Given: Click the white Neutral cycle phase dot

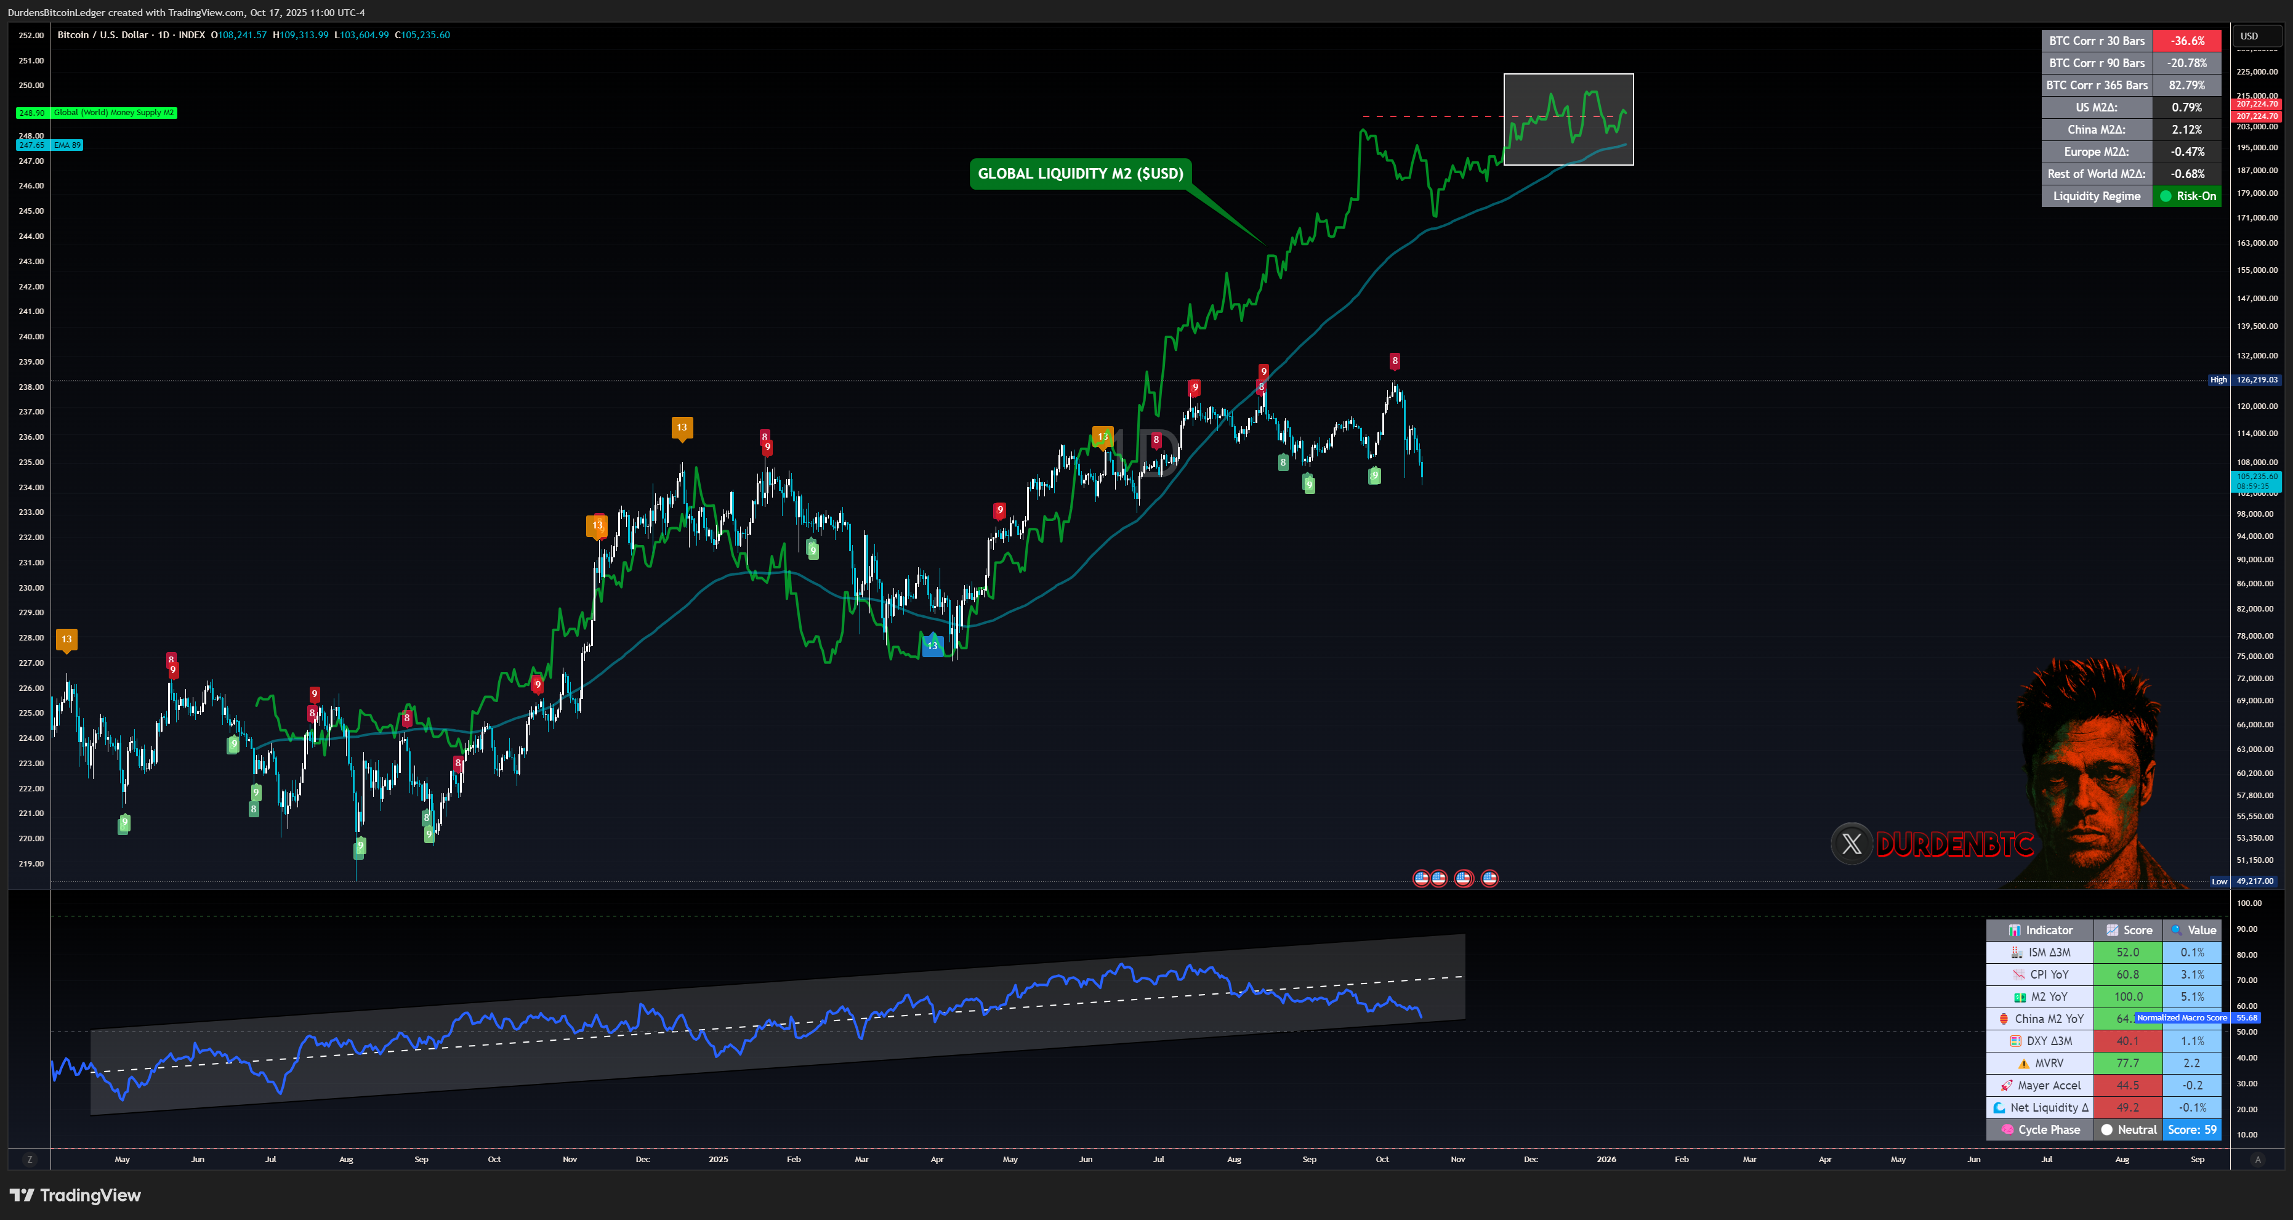Looking at the screenshot, I should coord(2106,1129).
